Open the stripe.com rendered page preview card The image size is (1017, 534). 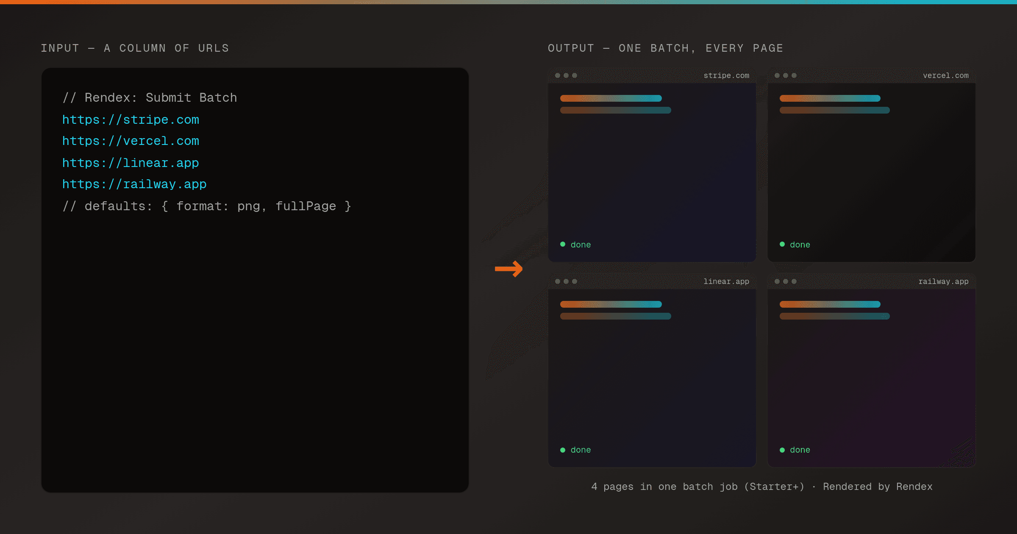(x=652, y=165)
